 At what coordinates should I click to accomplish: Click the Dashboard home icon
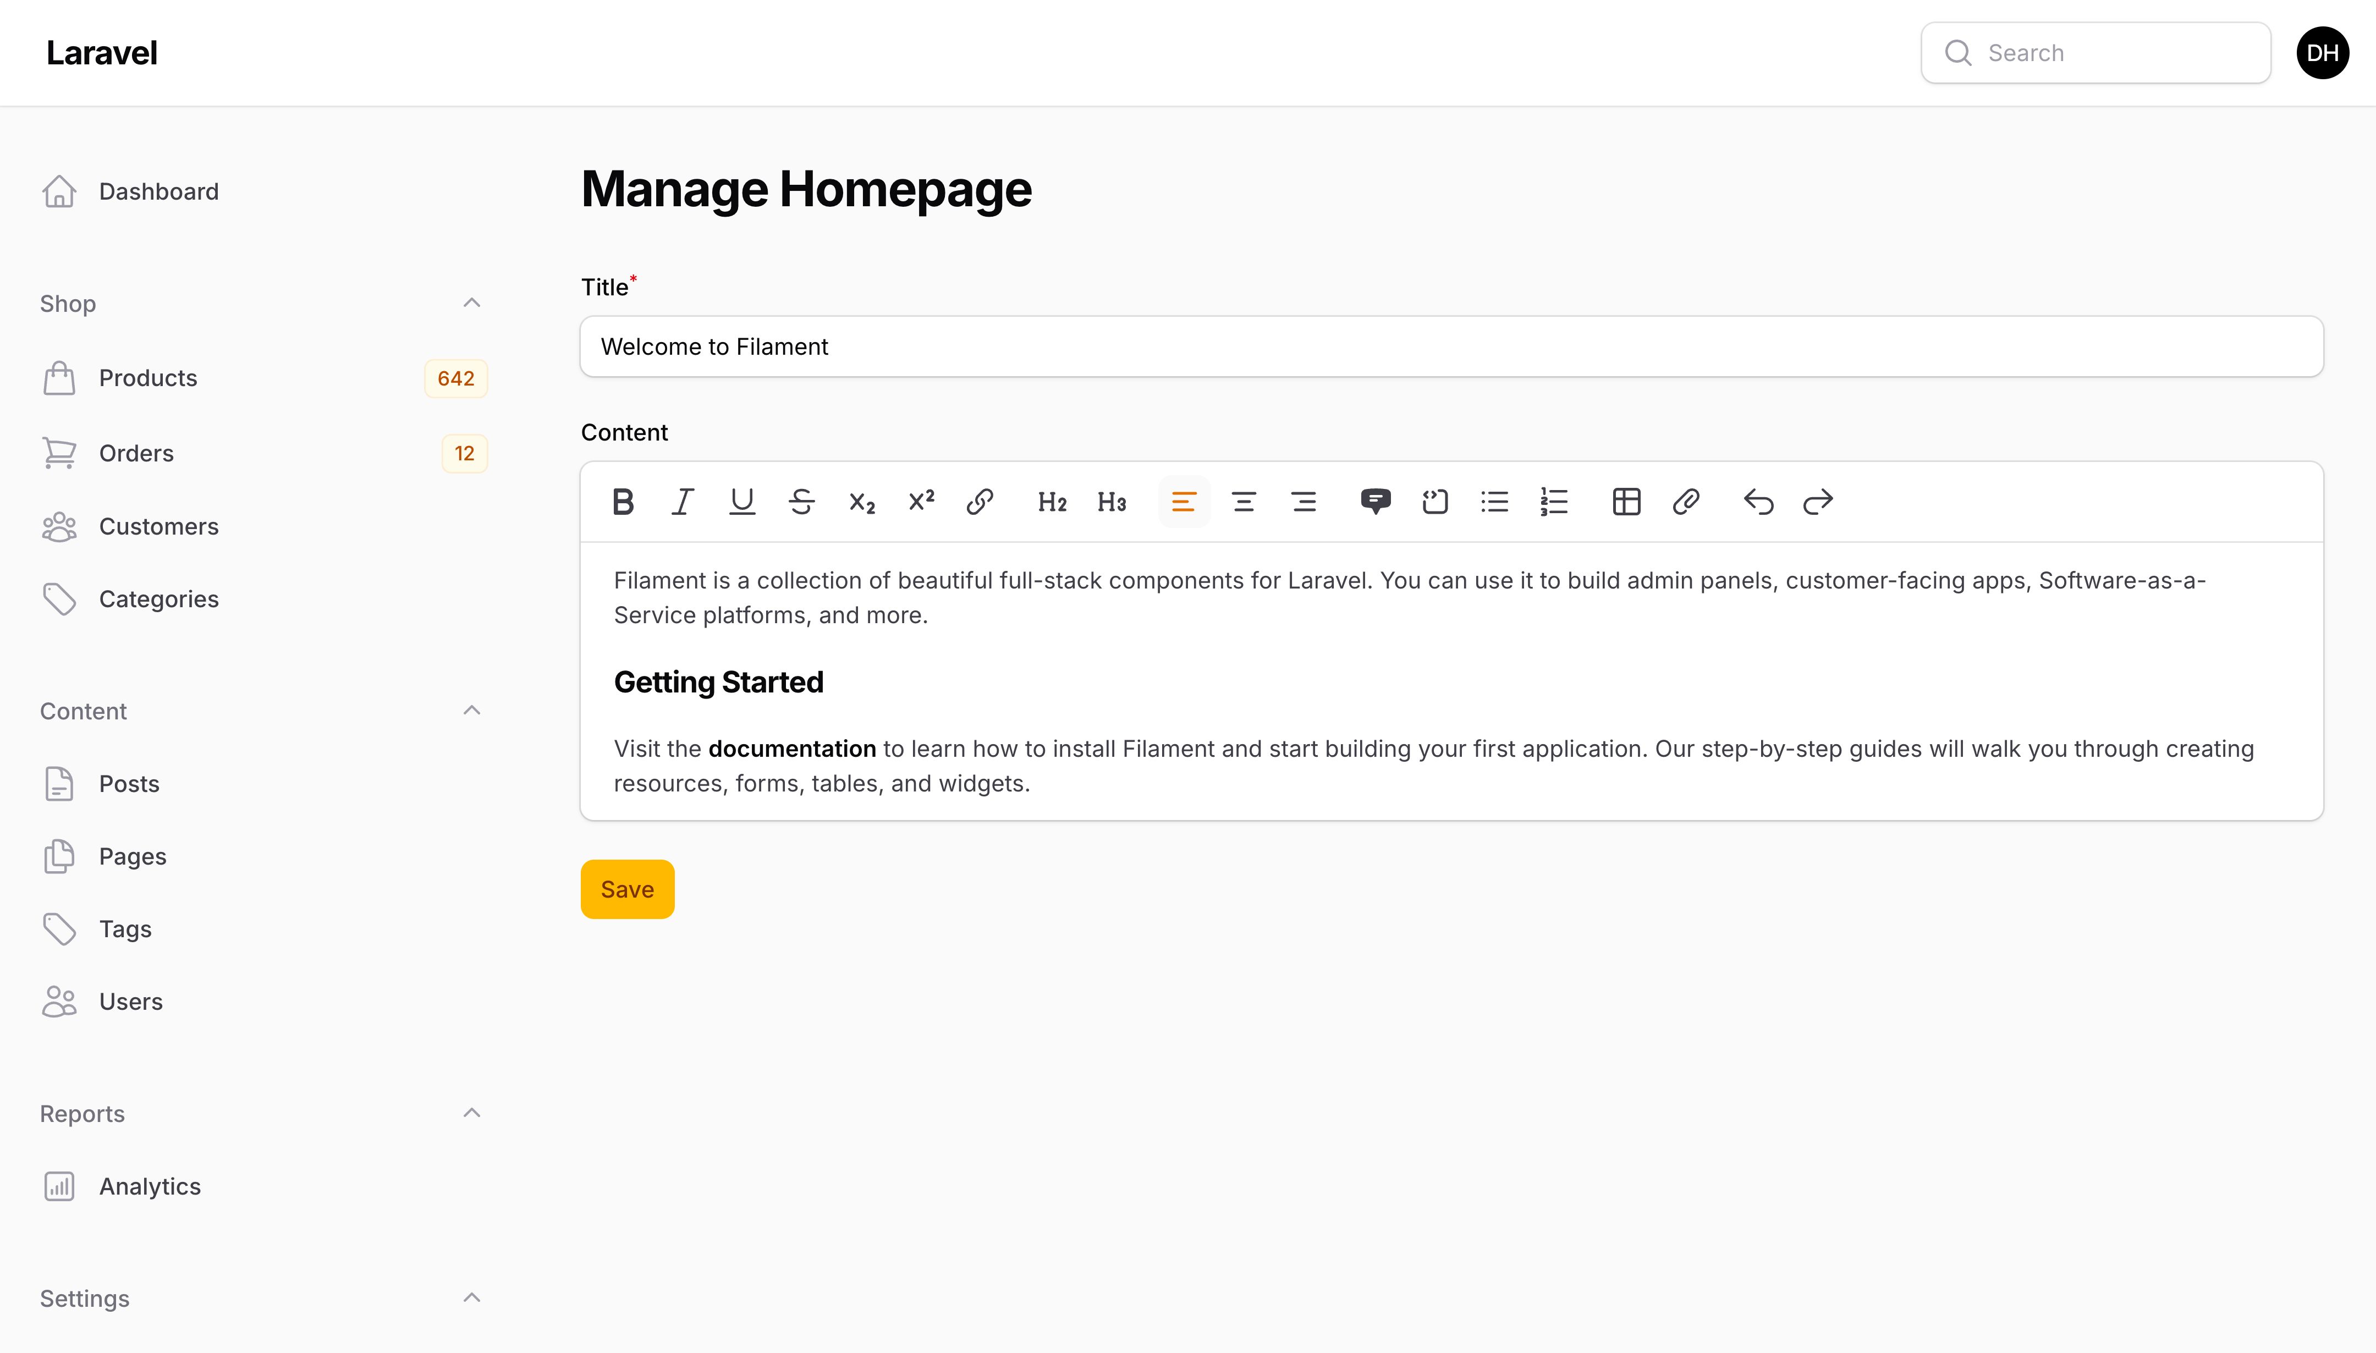tap(58, 191)
